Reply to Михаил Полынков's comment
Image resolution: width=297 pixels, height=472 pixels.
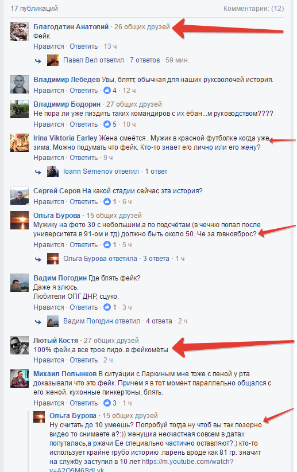tap(84, 403)
